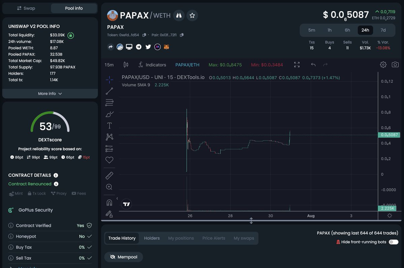Open the binoculars explorer icon next to PAPAX
This screenshot has height=268, width=404.
(179, 15)
